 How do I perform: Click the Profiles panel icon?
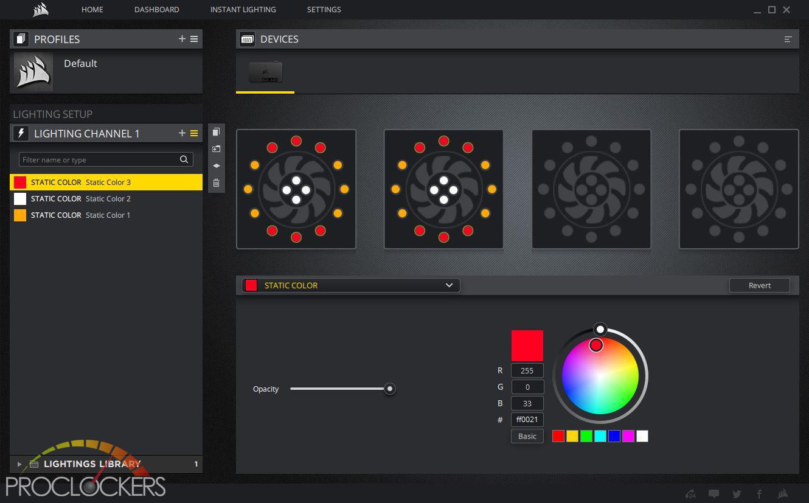pyautogui.click(x=21, y=39)
